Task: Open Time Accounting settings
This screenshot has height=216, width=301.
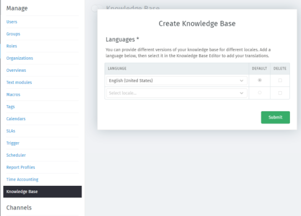Action: coord(22,180)
